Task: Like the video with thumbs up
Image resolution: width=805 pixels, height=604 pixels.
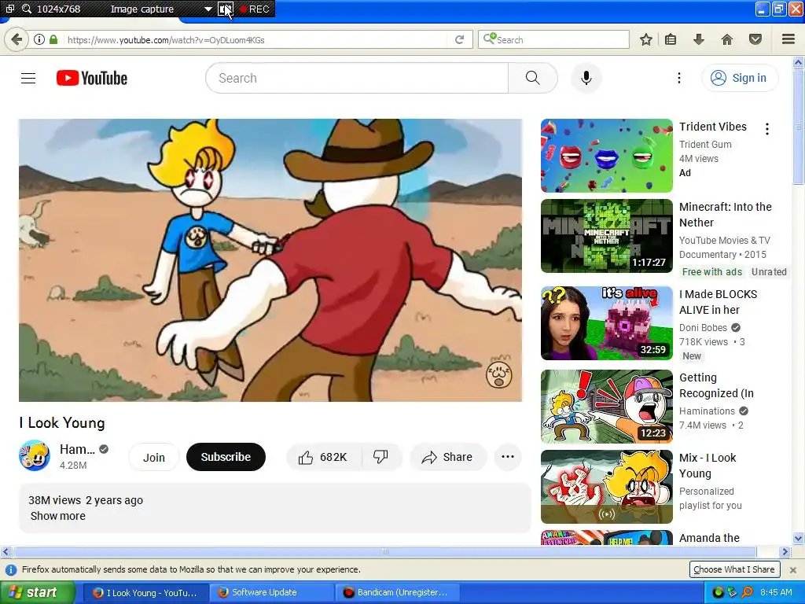Action: [x=323, y=457]
